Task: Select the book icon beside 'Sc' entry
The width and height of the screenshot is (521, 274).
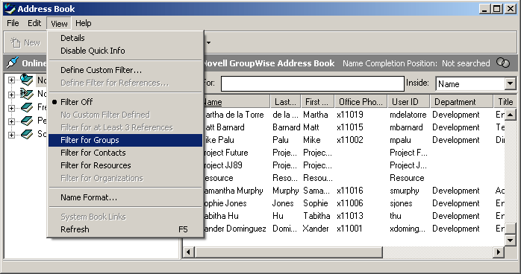Action: 27,135
